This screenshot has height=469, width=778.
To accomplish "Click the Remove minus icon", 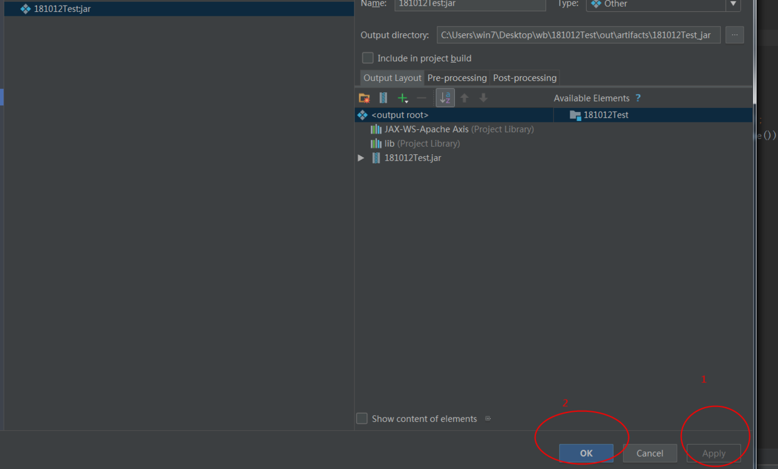I will click(x=422, y=98).
